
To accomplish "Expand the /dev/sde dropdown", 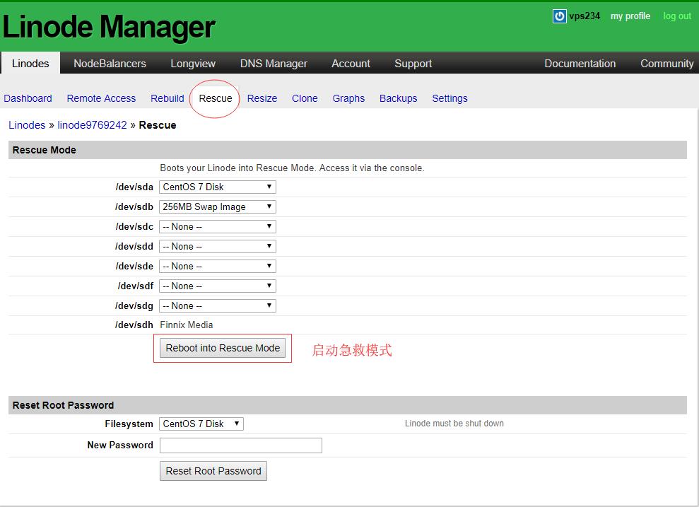I will pos(217,266).
